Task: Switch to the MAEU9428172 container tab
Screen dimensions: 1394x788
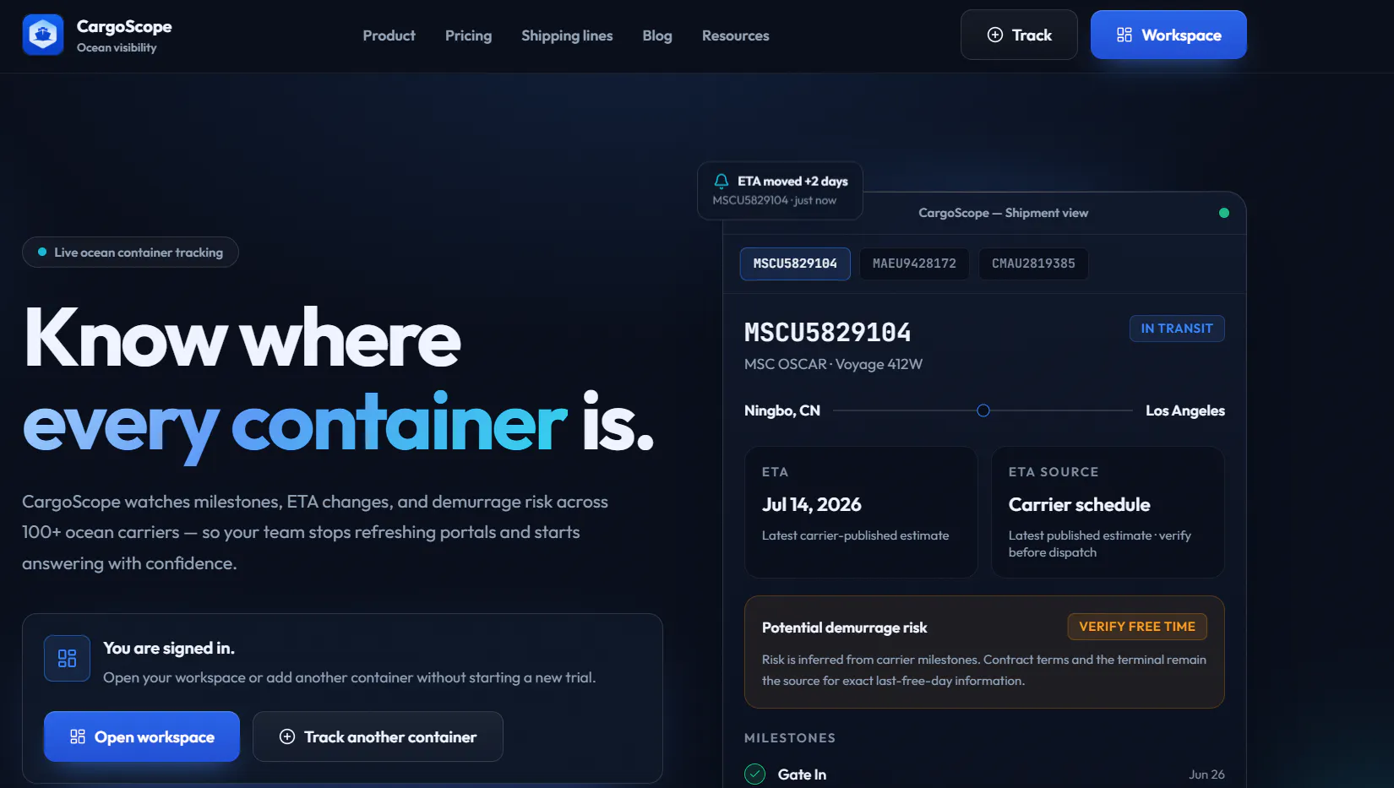Action: tap(914, 264)
